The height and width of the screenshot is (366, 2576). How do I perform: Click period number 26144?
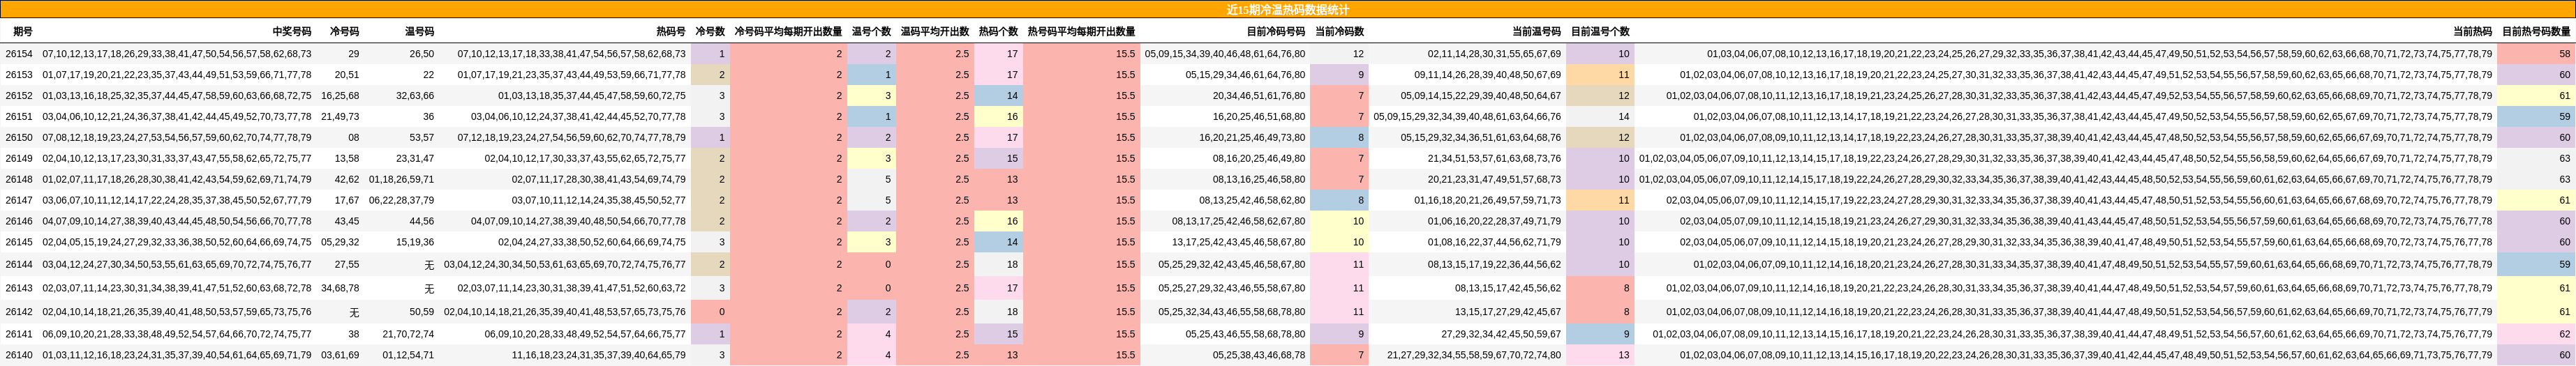coord(19,265)
